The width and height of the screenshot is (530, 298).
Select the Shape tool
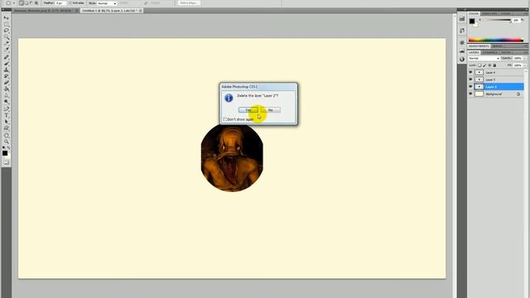pos(6,128)
